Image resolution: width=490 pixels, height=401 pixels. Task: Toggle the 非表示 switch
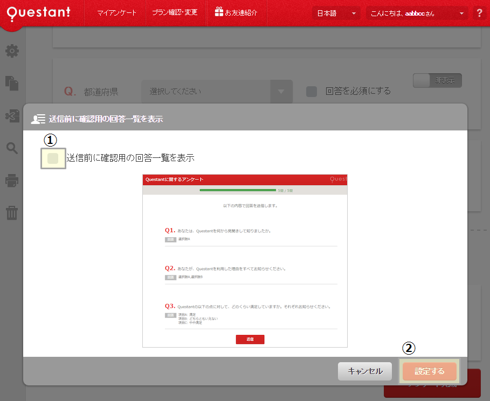[x=437, y=81]
